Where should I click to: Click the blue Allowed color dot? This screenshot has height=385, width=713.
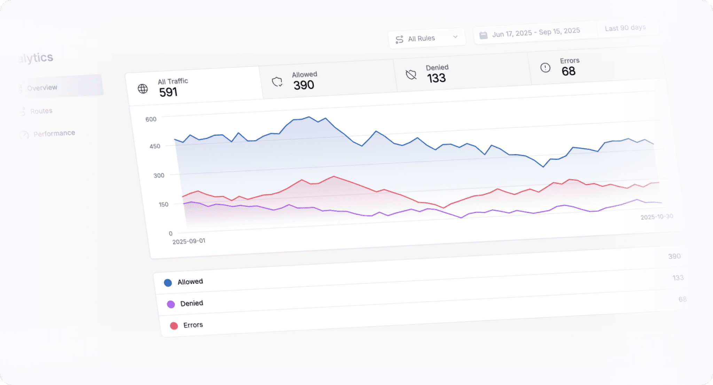pyautogui.click(x=168, y=283)
